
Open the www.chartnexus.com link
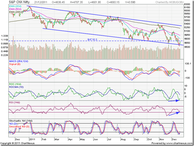point(179,143)
